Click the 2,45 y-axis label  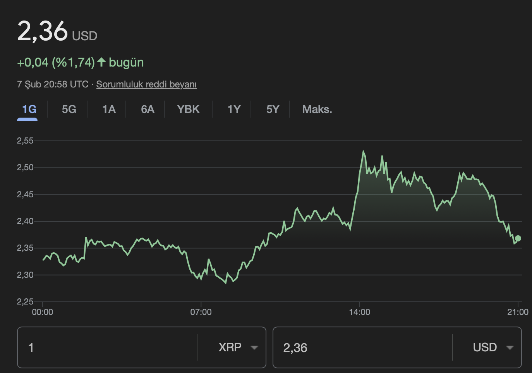pyautogui.click(x=25, y=195)
